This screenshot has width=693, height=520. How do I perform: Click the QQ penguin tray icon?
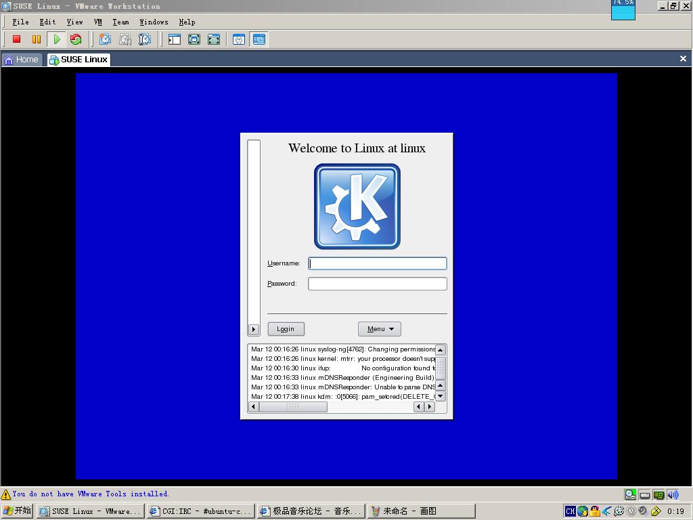coord(595,511)
